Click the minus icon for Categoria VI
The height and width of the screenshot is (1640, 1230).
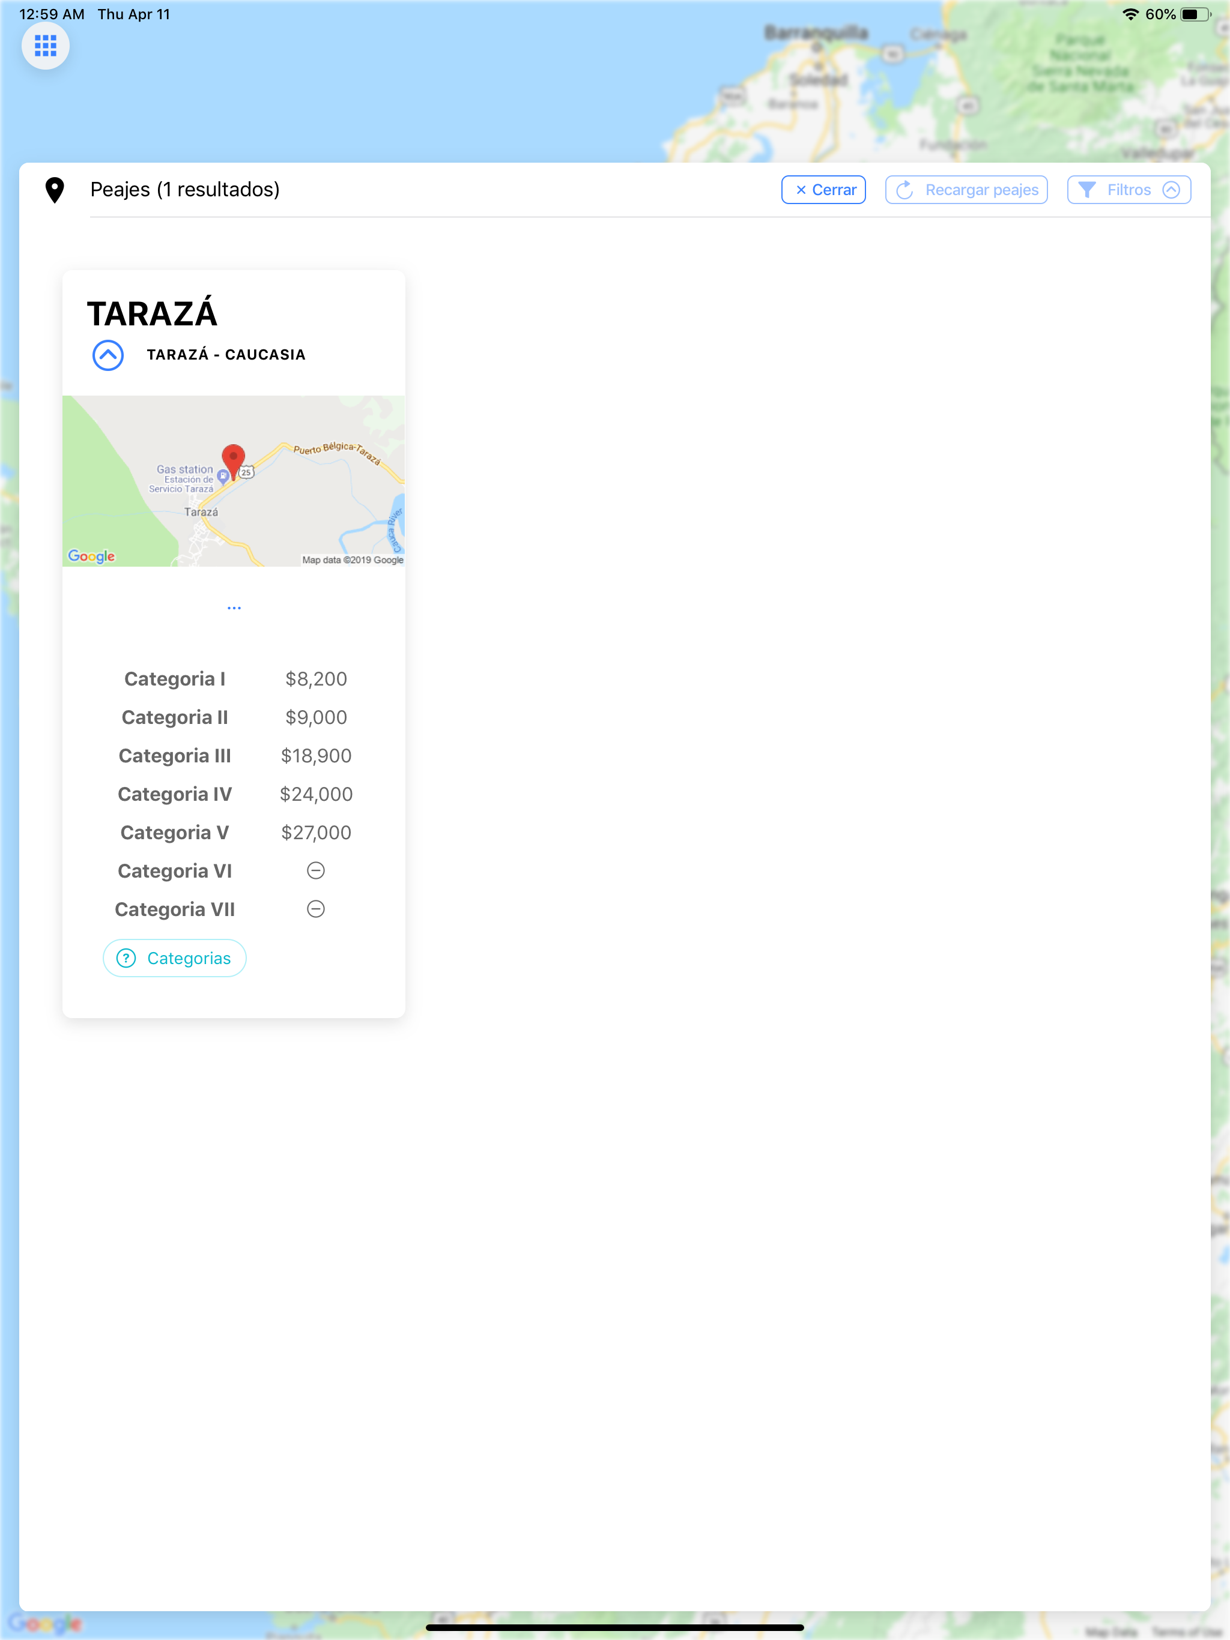pyautogui.click(x=316, y=870)
